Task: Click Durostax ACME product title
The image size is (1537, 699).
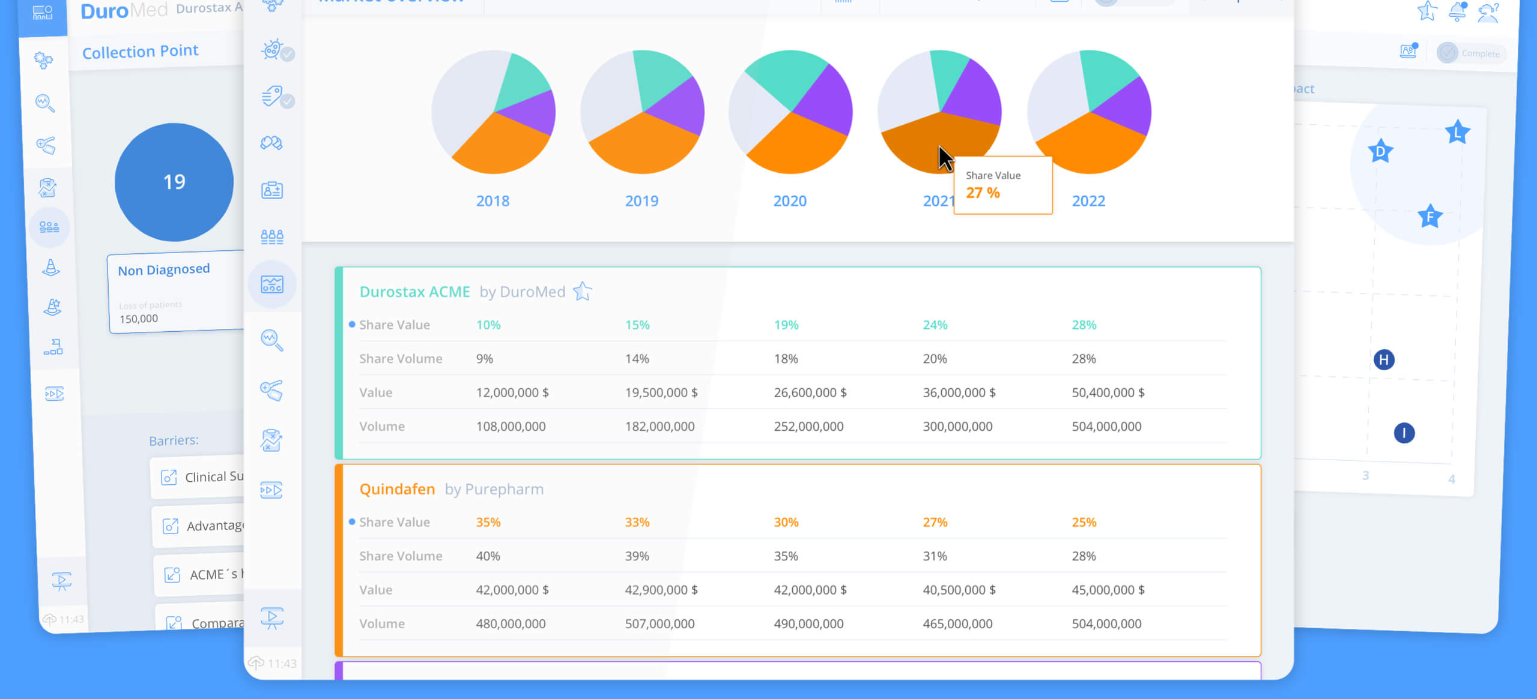Action: 414,292
